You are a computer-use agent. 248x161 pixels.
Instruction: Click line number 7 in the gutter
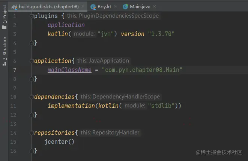click(x=15, y=70)
